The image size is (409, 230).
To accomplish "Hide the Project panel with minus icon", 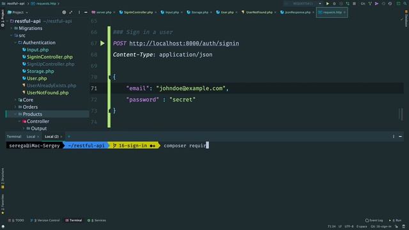I will coord(86,12).
